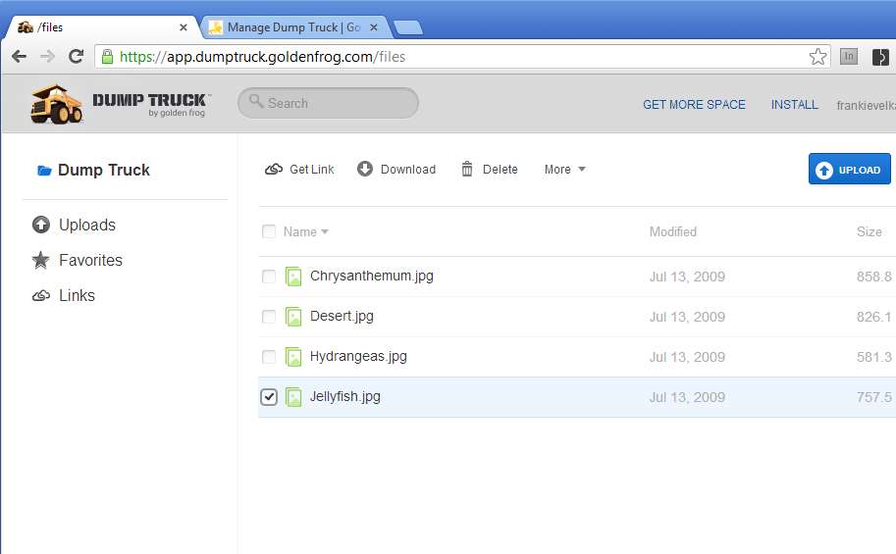
Task: Click the Delete text button
Action: tap(500, 169)
